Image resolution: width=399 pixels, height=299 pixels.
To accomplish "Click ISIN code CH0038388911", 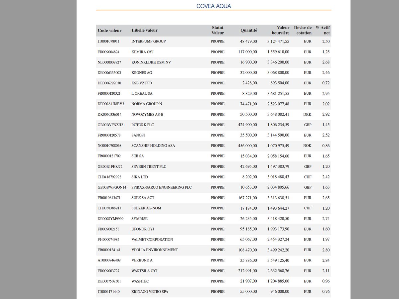I will [x=109, y=208].
